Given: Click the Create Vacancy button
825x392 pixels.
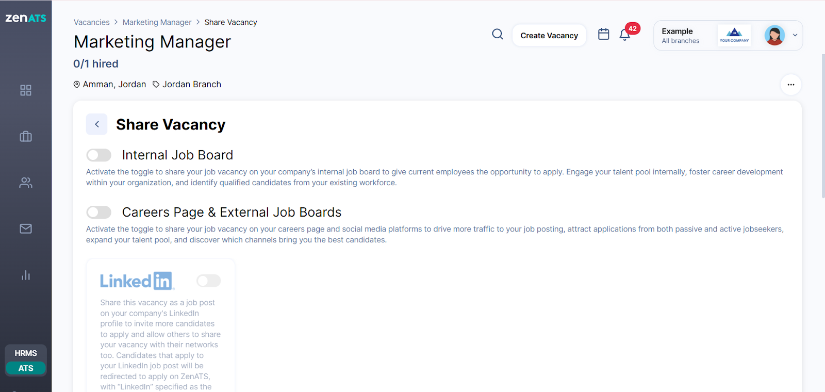Looking at the screenshot, I should [549, 36].
